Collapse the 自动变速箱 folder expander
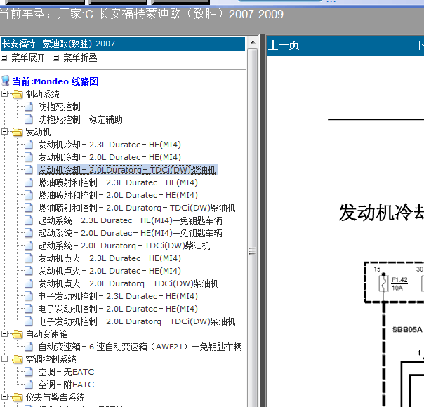This screenshot has width=424, height=407. (4, 334)
